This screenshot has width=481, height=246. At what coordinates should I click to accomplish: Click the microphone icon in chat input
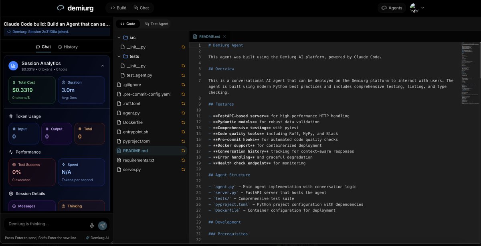pyautogui.click(x=92, y=226)
